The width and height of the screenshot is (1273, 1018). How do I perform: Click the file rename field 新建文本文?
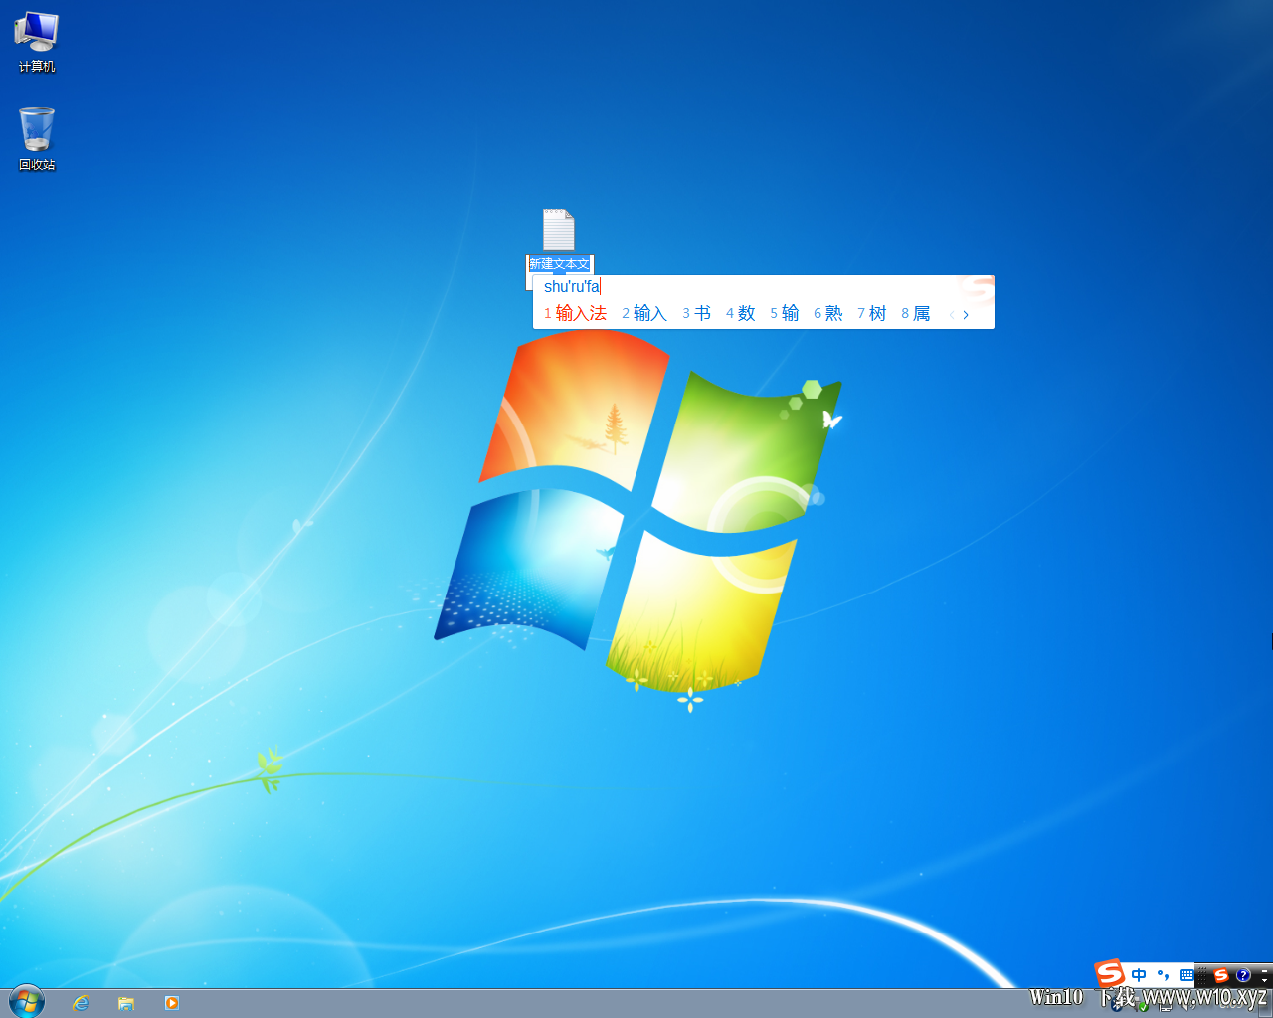[560, 264]
